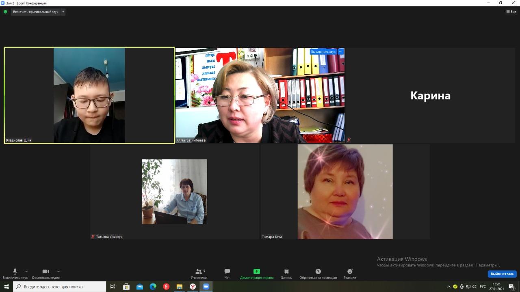520x292 pixels.
Task: Start screen sharing (Демонстрация экрана)
Action: pyautogui.click(x=256, y=274)
